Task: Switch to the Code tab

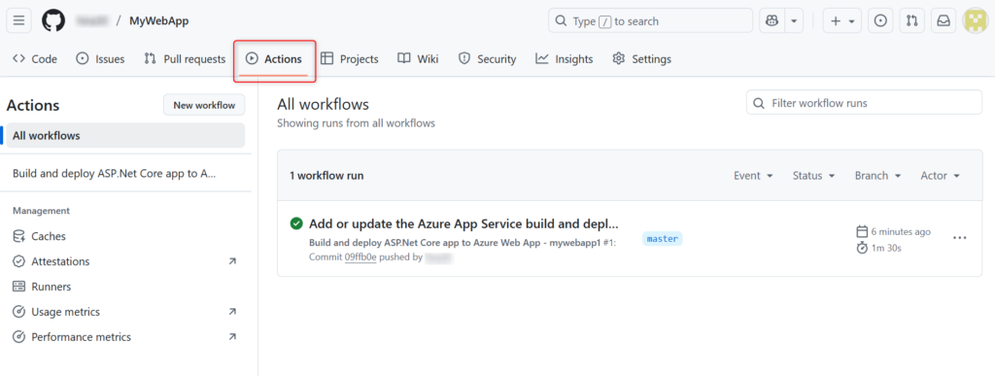Action: click(x=35, y=59)
